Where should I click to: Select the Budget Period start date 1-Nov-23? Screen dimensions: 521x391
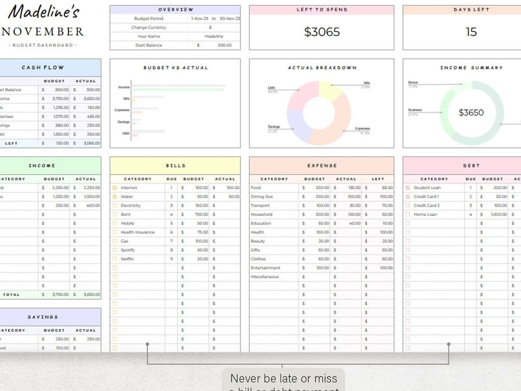[x=200, y=19]
